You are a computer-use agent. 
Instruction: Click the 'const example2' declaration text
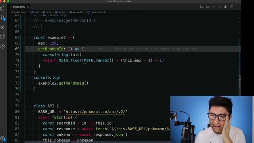click(50, 38)
